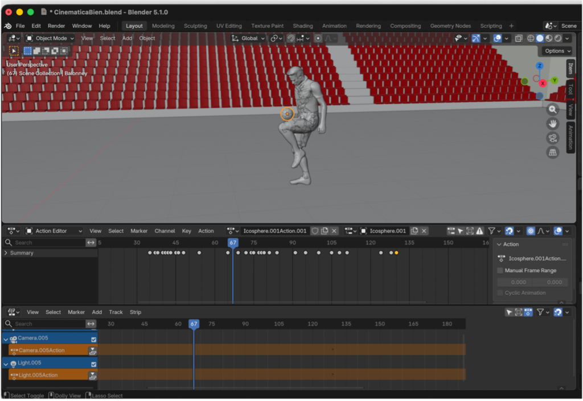
Task: Uncheck the Camera.005 track checkbox
Action: click(93, 340)
